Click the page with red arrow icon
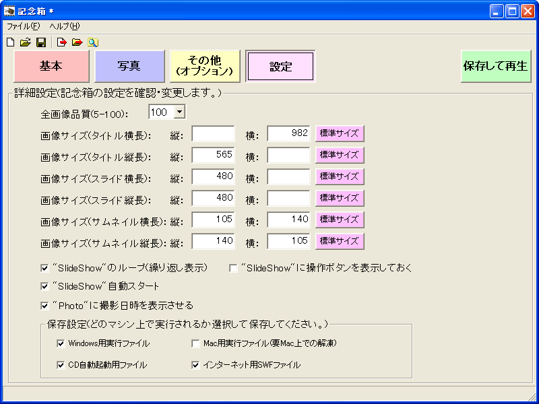Screen dimensions: 539x404 click(62, 42)
